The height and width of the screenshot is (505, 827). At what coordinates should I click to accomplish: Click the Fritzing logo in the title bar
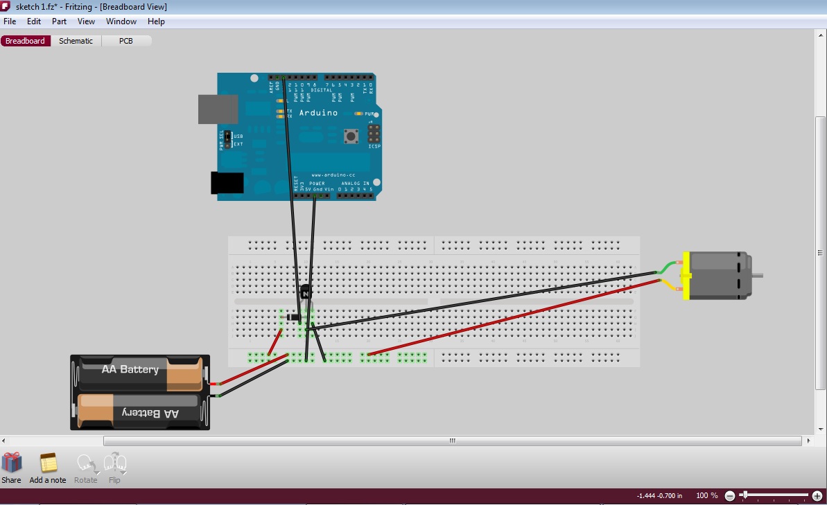pos(6,6)
